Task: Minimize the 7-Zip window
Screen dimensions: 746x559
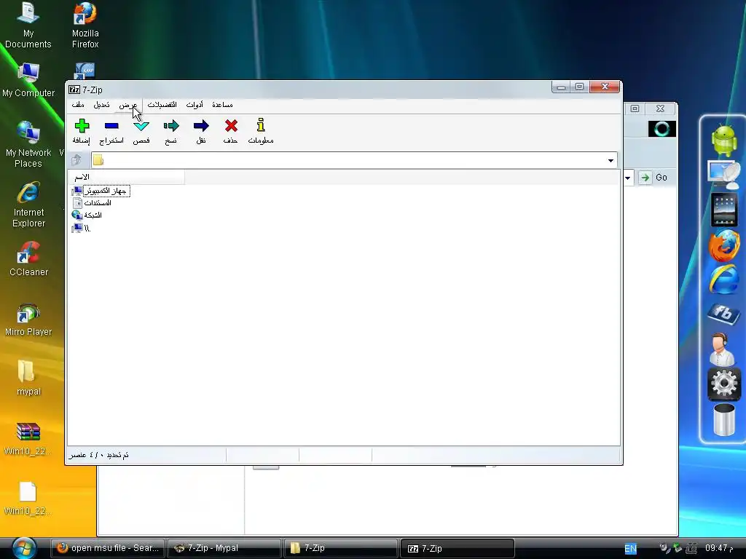Action: [x=562, y=87]
